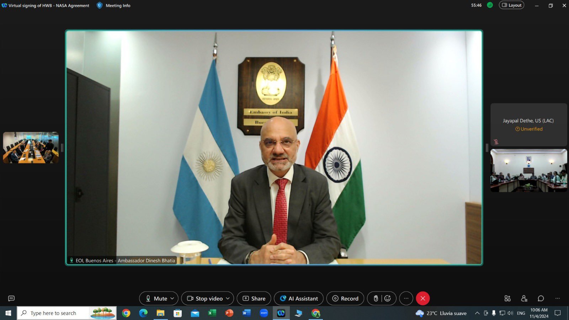Raise hand in the meeting

(x=376, y=298)
